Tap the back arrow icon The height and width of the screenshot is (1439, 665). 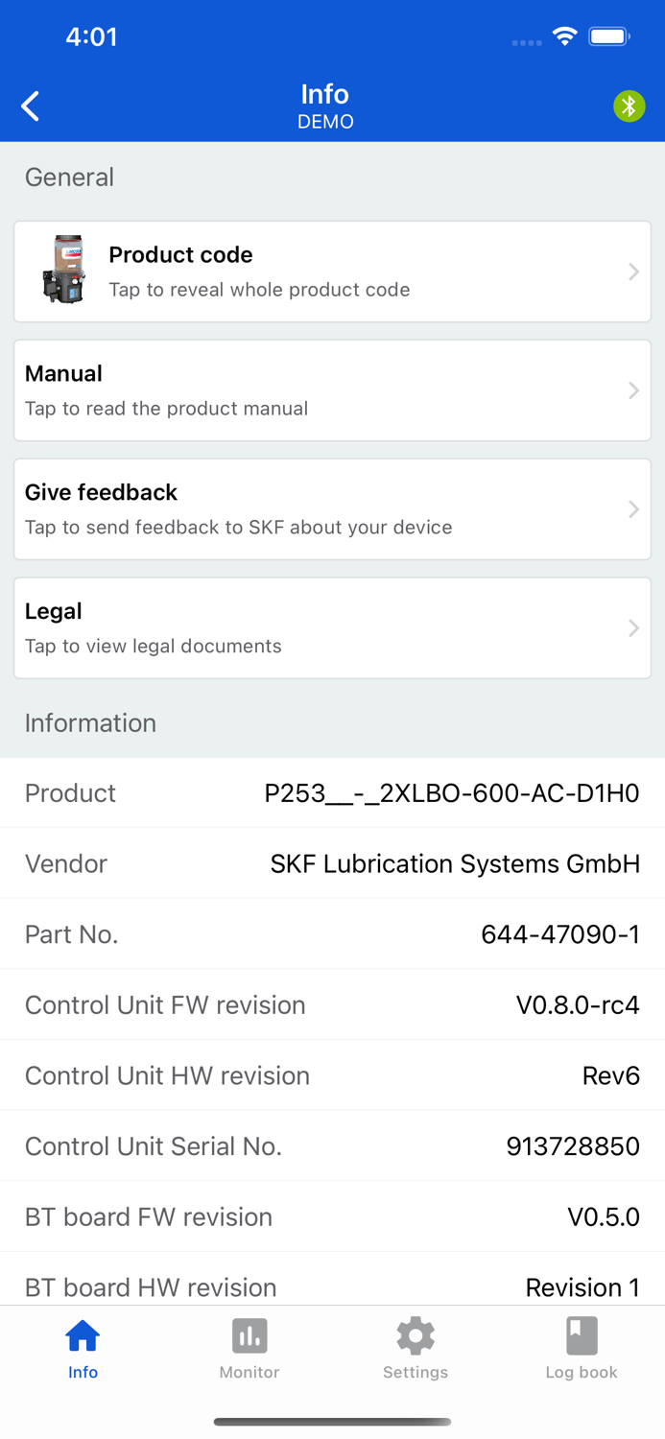pos(31,106)
